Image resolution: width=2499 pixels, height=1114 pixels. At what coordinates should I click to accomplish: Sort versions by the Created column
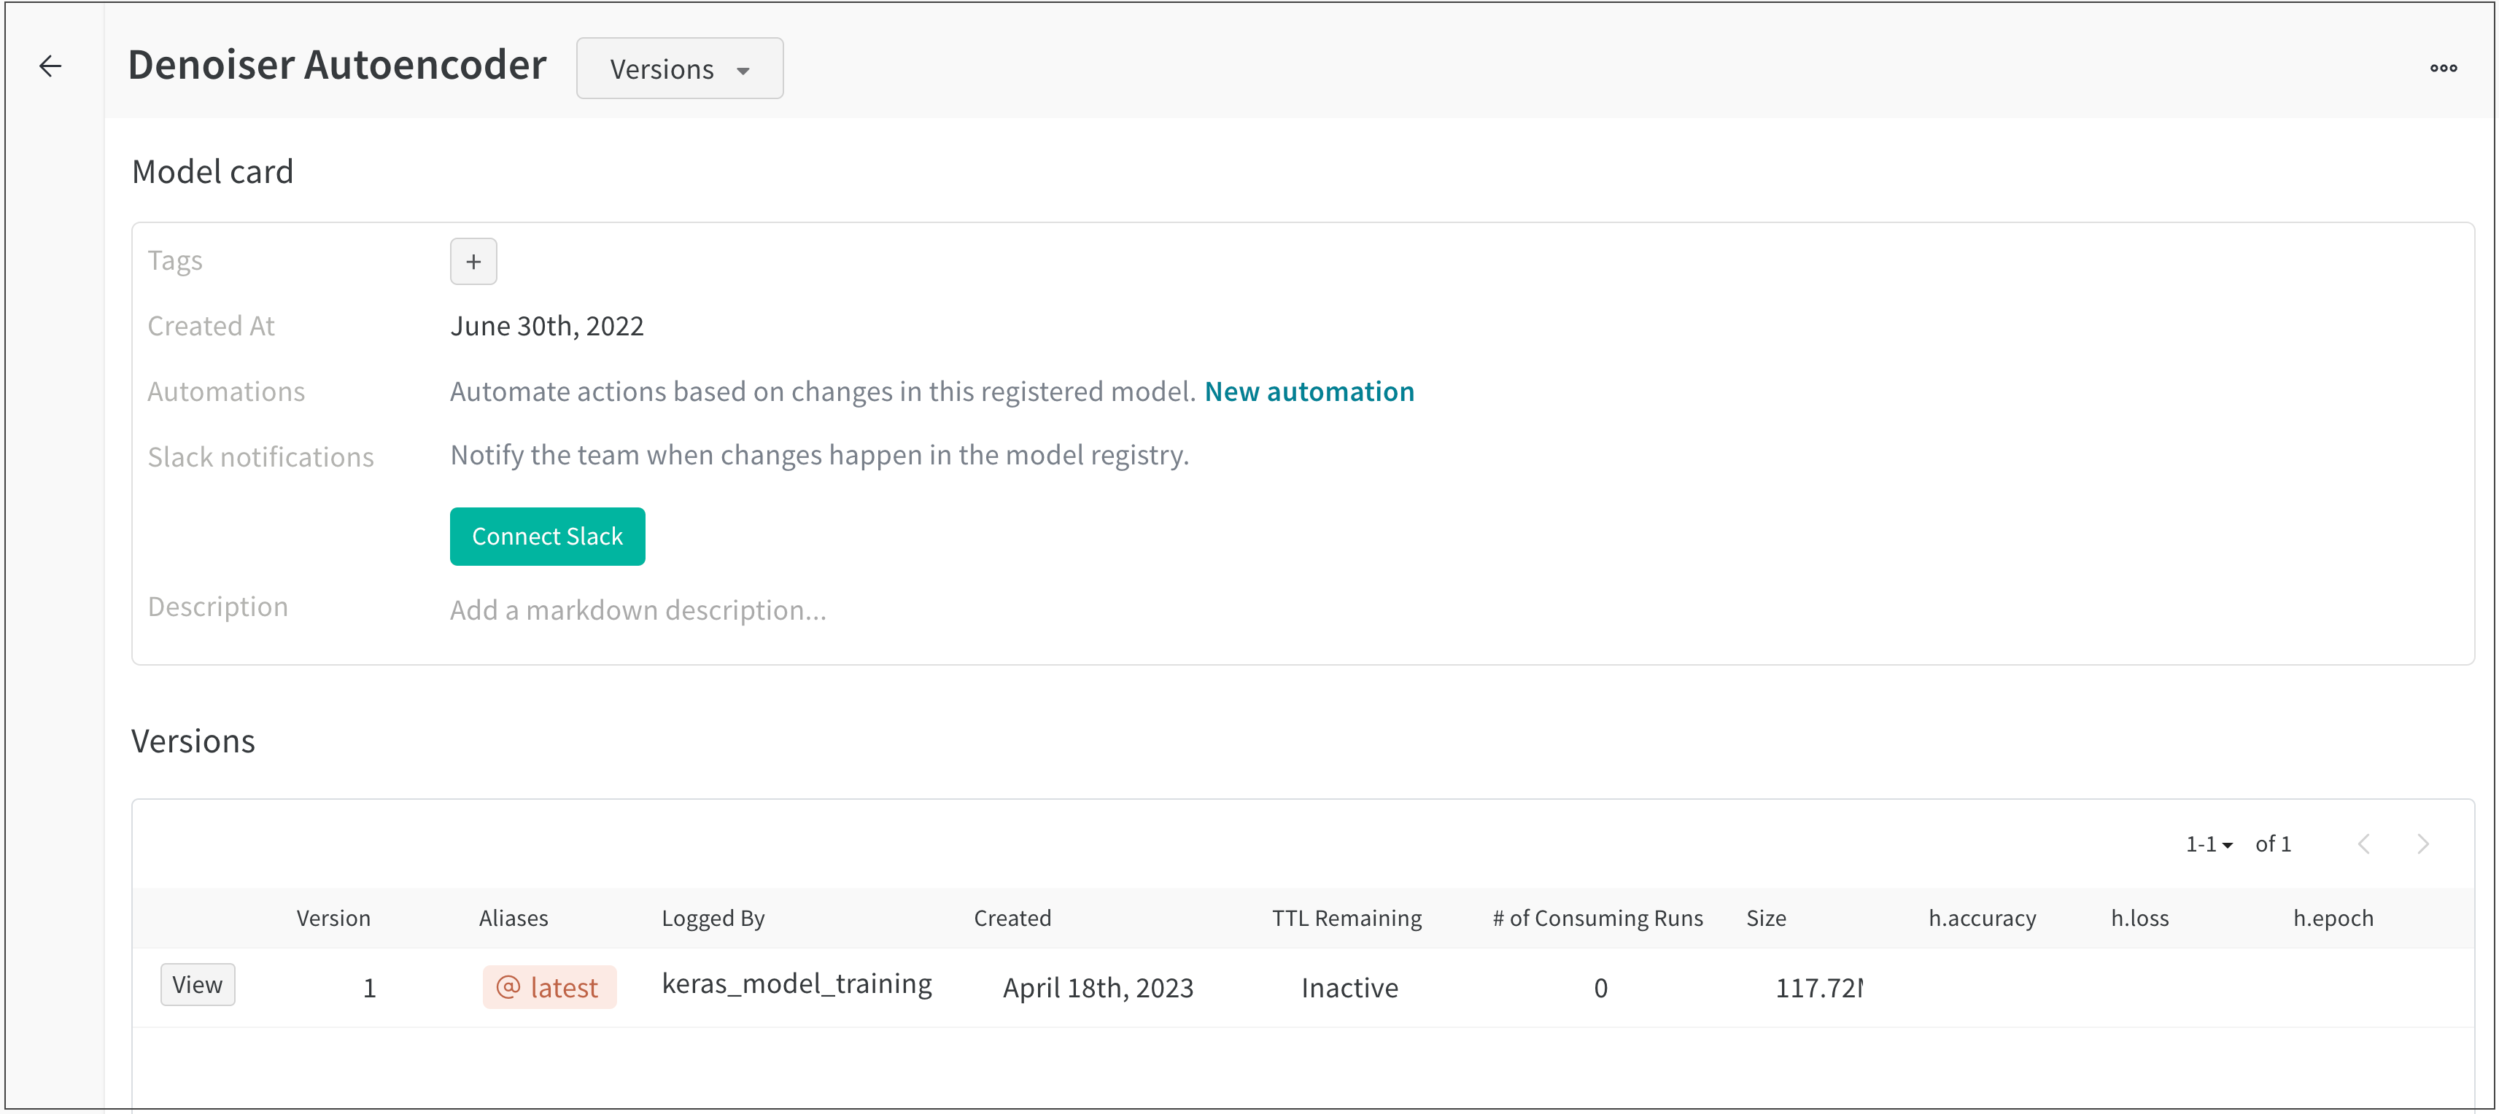click(x=1012, y=918)
